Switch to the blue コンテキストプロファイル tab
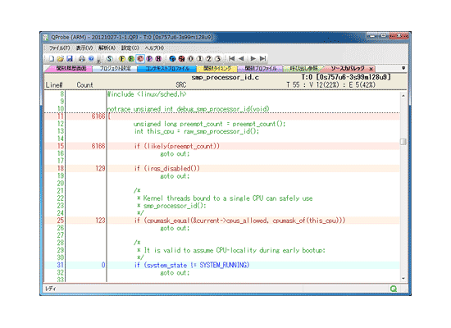The image size is (451, 328). tap(167, 69)
